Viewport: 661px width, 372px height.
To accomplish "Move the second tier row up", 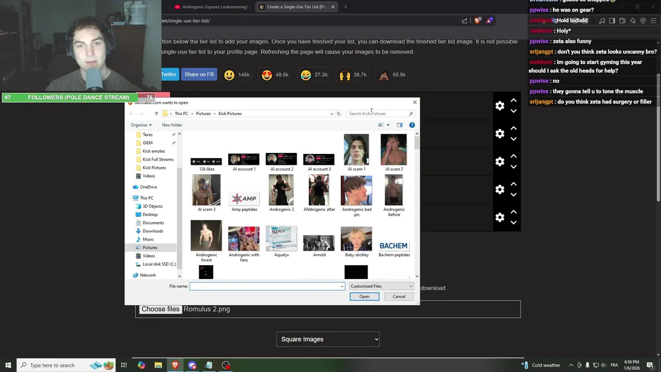I will coord(513,128).
